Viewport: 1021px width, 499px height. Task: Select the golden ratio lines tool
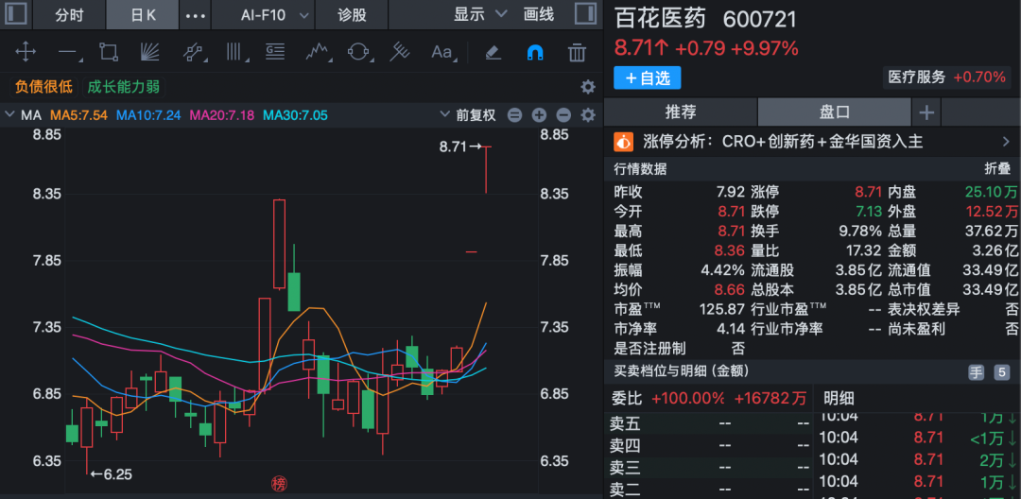tap(275, 51)
